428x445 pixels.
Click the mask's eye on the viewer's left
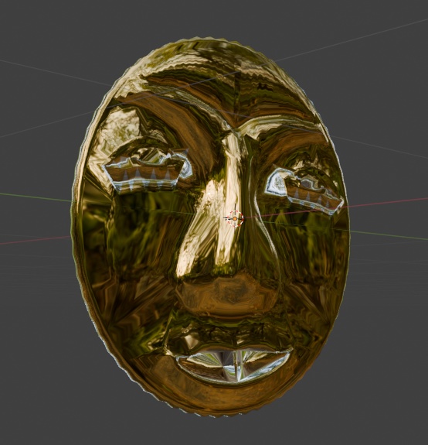[x=148, y=173]
